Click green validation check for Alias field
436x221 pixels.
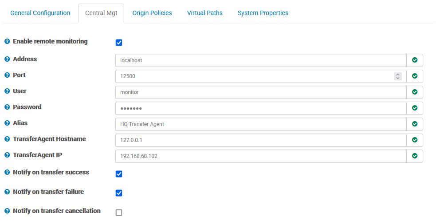[415, 124]
